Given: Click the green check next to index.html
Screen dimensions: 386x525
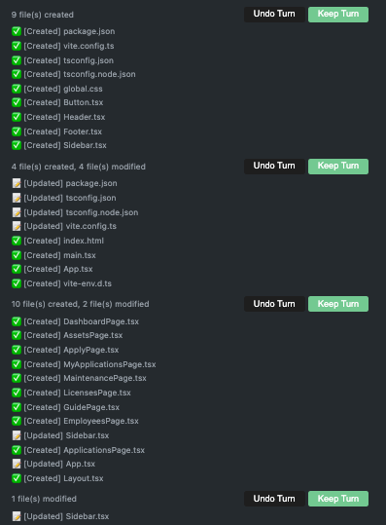Looking at the screenshot, I should pyautogui.click(x=17, y=241).
